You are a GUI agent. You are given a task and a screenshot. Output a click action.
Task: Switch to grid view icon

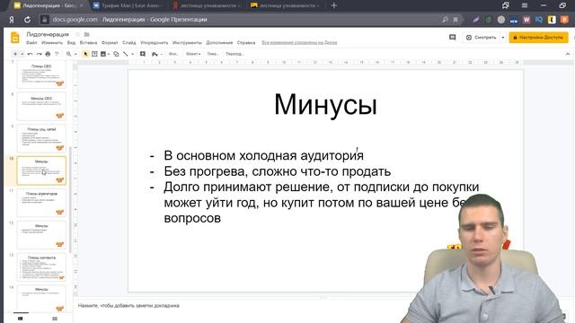click(x=55, y=319)
